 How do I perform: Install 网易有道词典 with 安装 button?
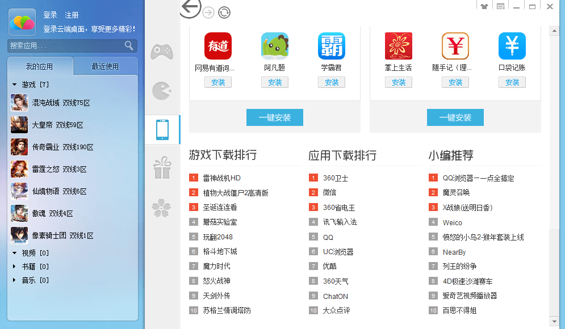[218, 82]
